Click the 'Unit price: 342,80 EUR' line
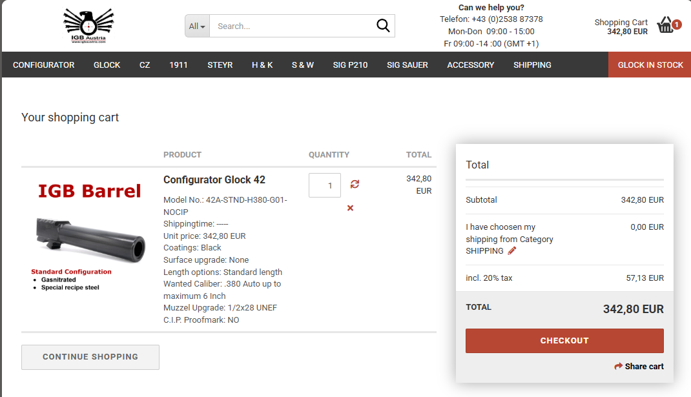Viewport: 691px width, 397px height. pyautogui.click(x=205, y=236)
